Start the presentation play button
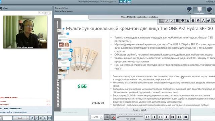The width and height of the screenshot is (215, 121). coord(167,117)
